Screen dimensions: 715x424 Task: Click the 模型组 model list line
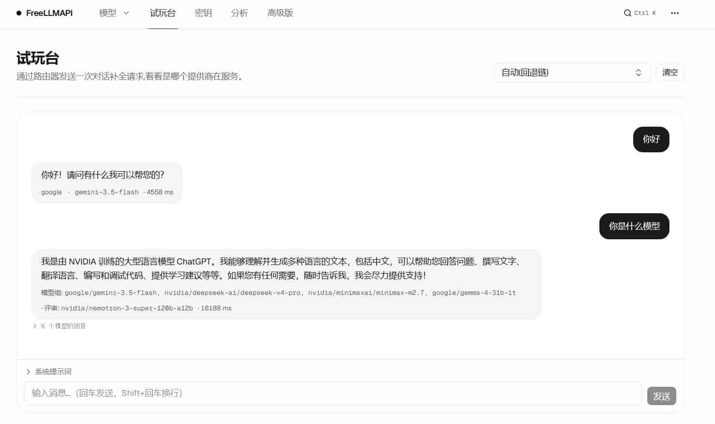tap(278, 293)
